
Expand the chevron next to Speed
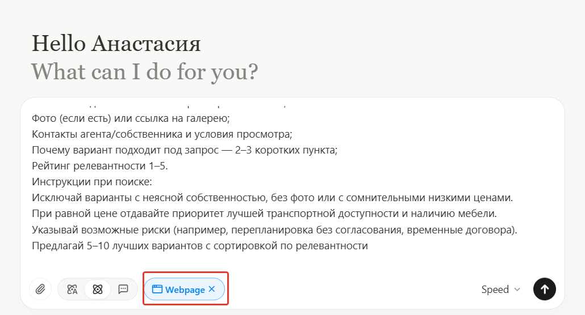point(517,290)
